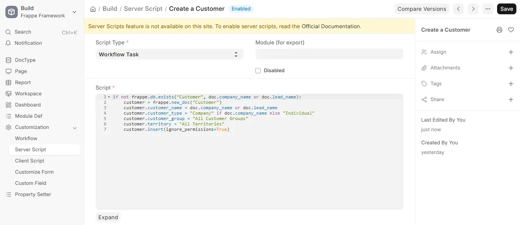The image size is (521, 225).
Task: Click the notification bell icon
Action: click(8, 43)
